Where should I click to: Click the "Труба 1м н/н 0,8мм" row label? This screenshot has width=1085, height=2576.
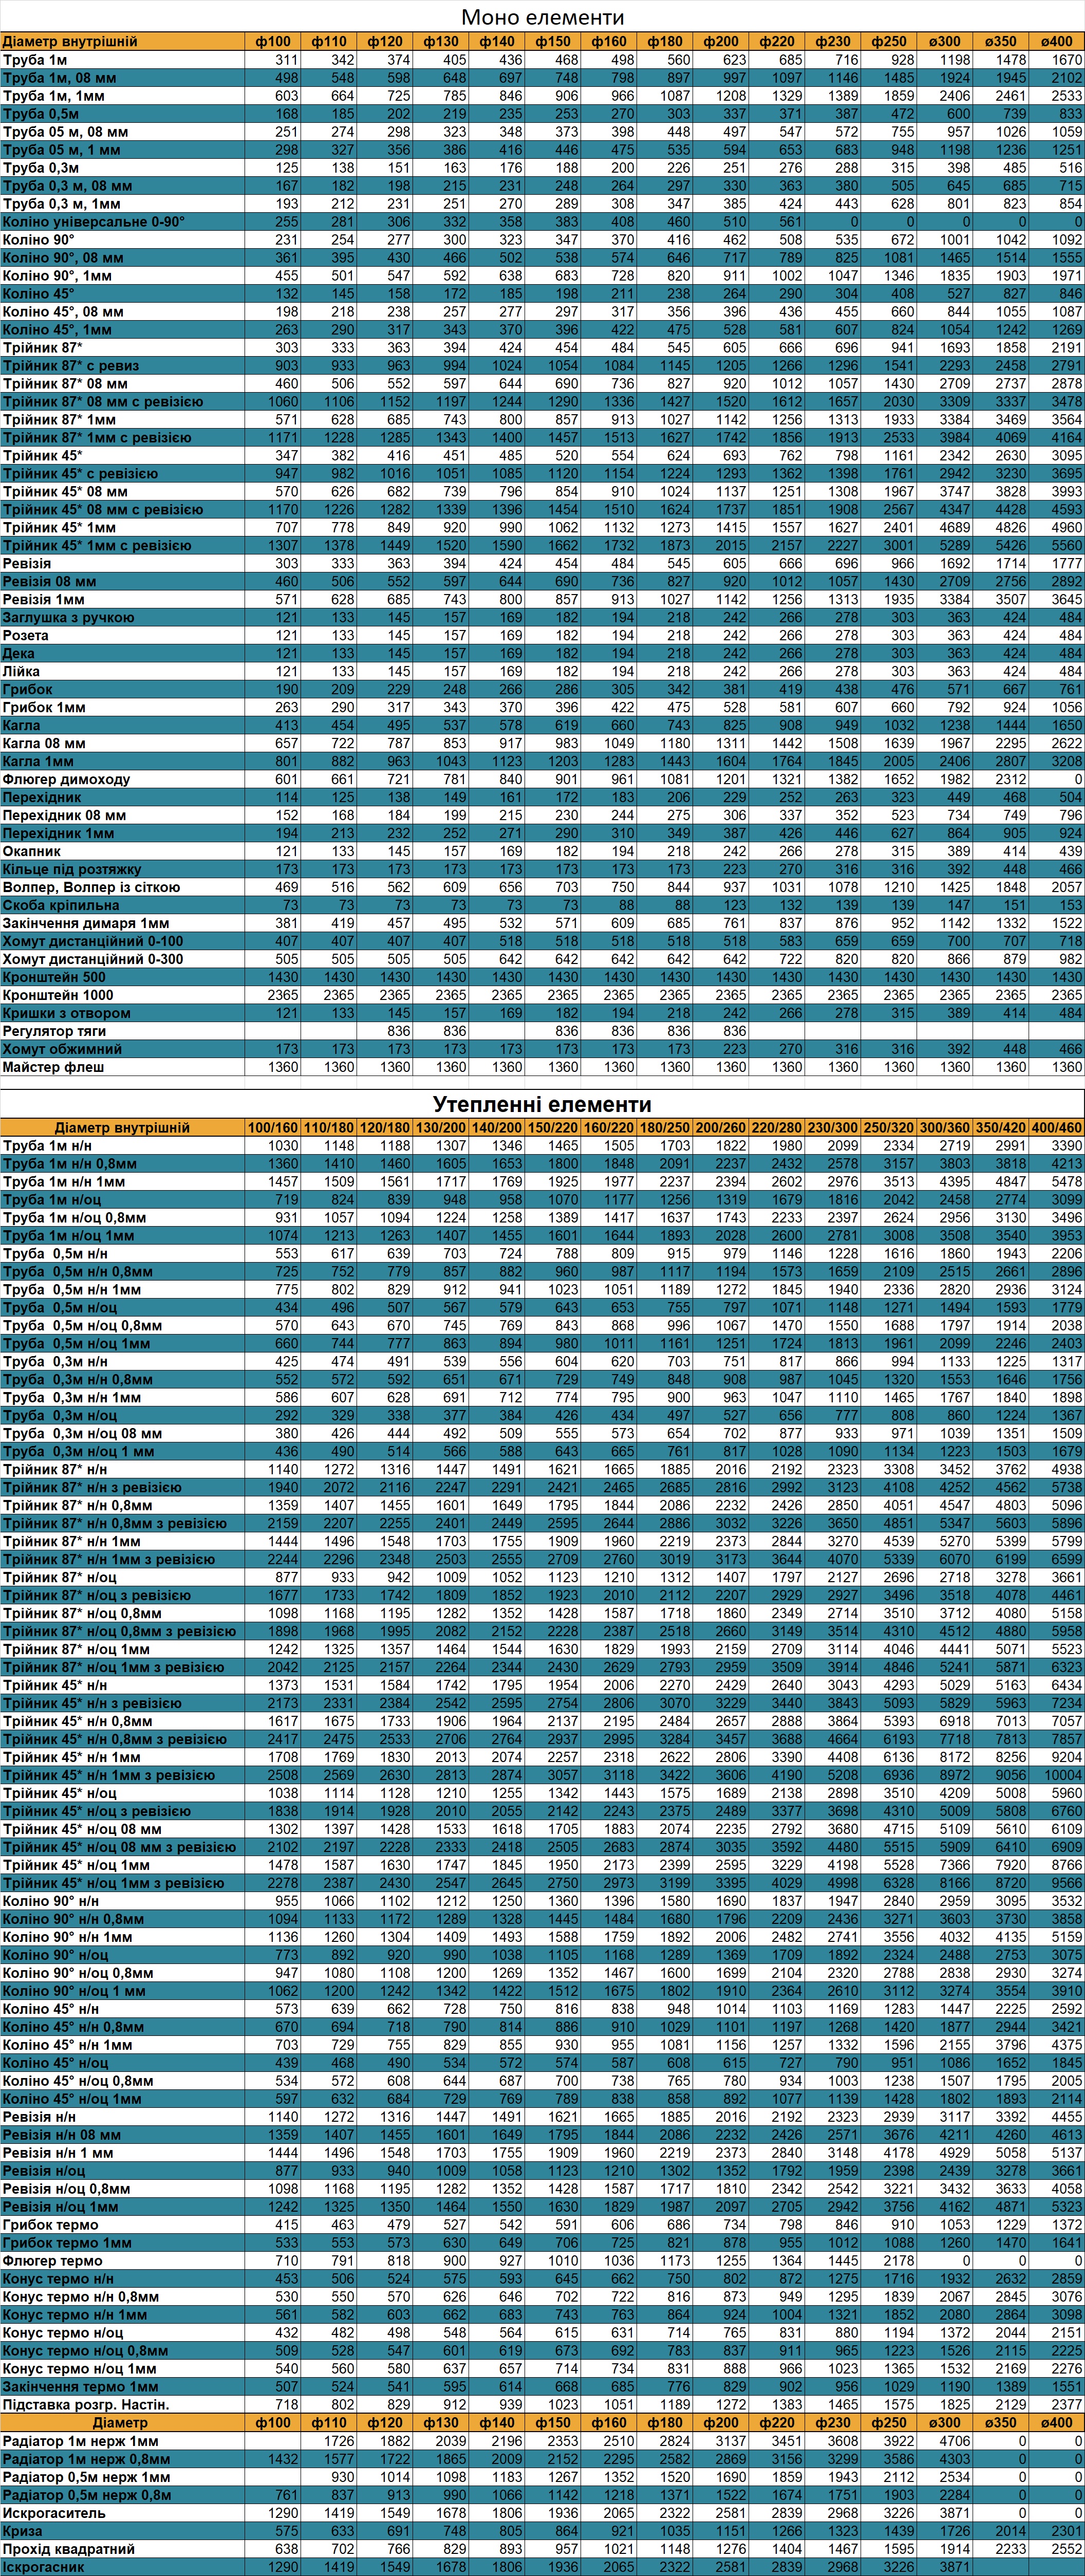tap(70, 1164)
